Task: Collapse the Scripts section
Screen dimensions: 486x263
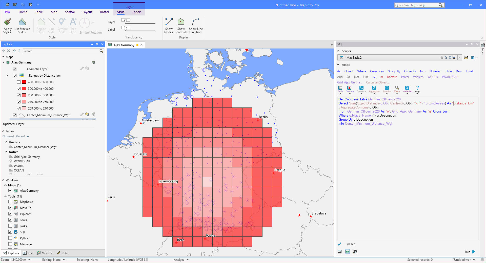Action: coord(339,51)
